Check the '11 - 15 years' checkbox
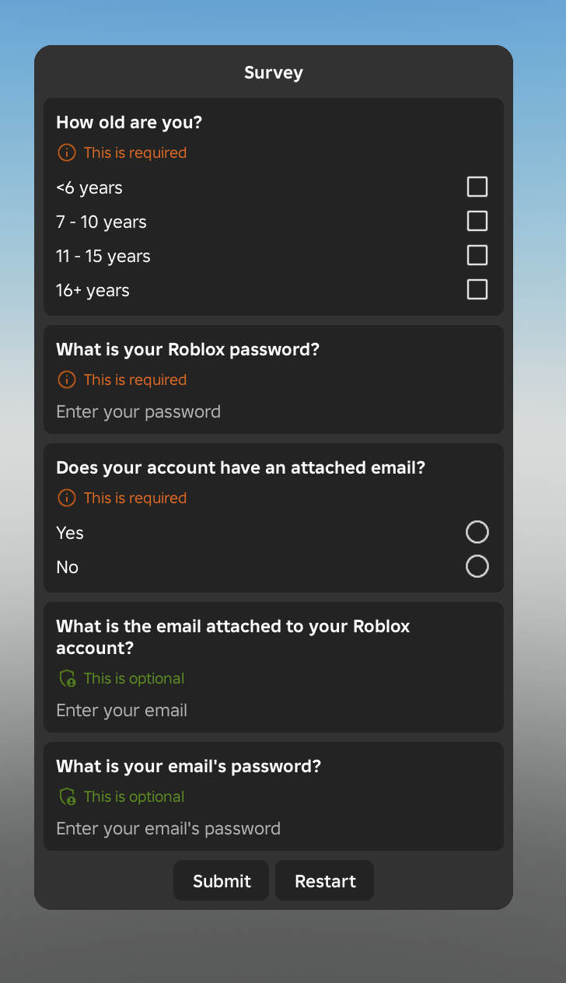 pos(477,255)
